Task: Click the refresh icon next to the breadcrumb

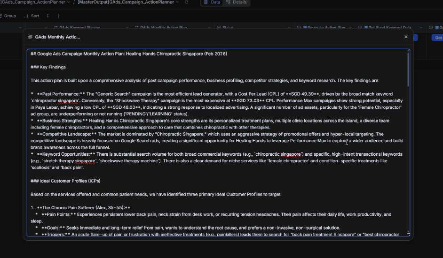Action: coord(187,2)
